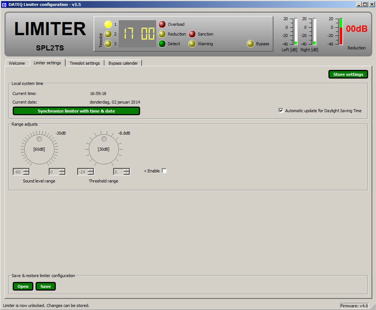Click the Store settings button
This screenshot has height=310, width=376.
(x=348, y=74)
